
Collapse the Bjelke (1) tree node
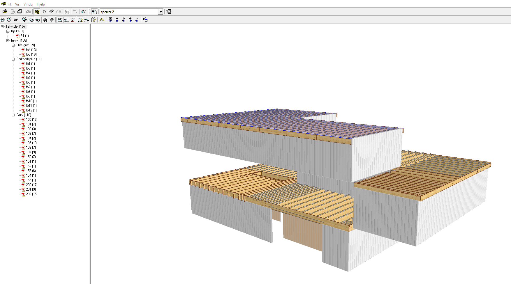point(8,31)
